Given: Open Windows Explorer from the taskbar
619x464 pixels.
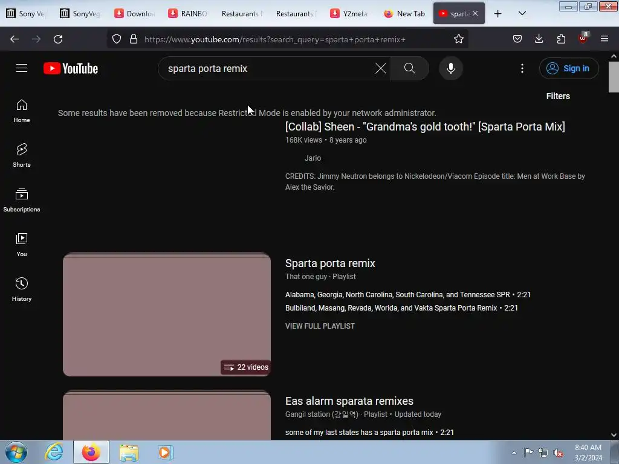Looking at the screenshot, I should coord(129,452).
